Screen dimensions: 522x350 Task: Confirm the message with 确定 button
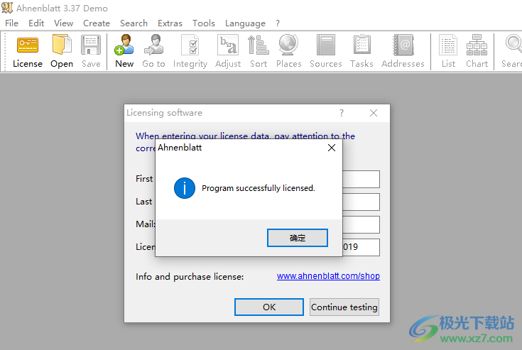298,238
